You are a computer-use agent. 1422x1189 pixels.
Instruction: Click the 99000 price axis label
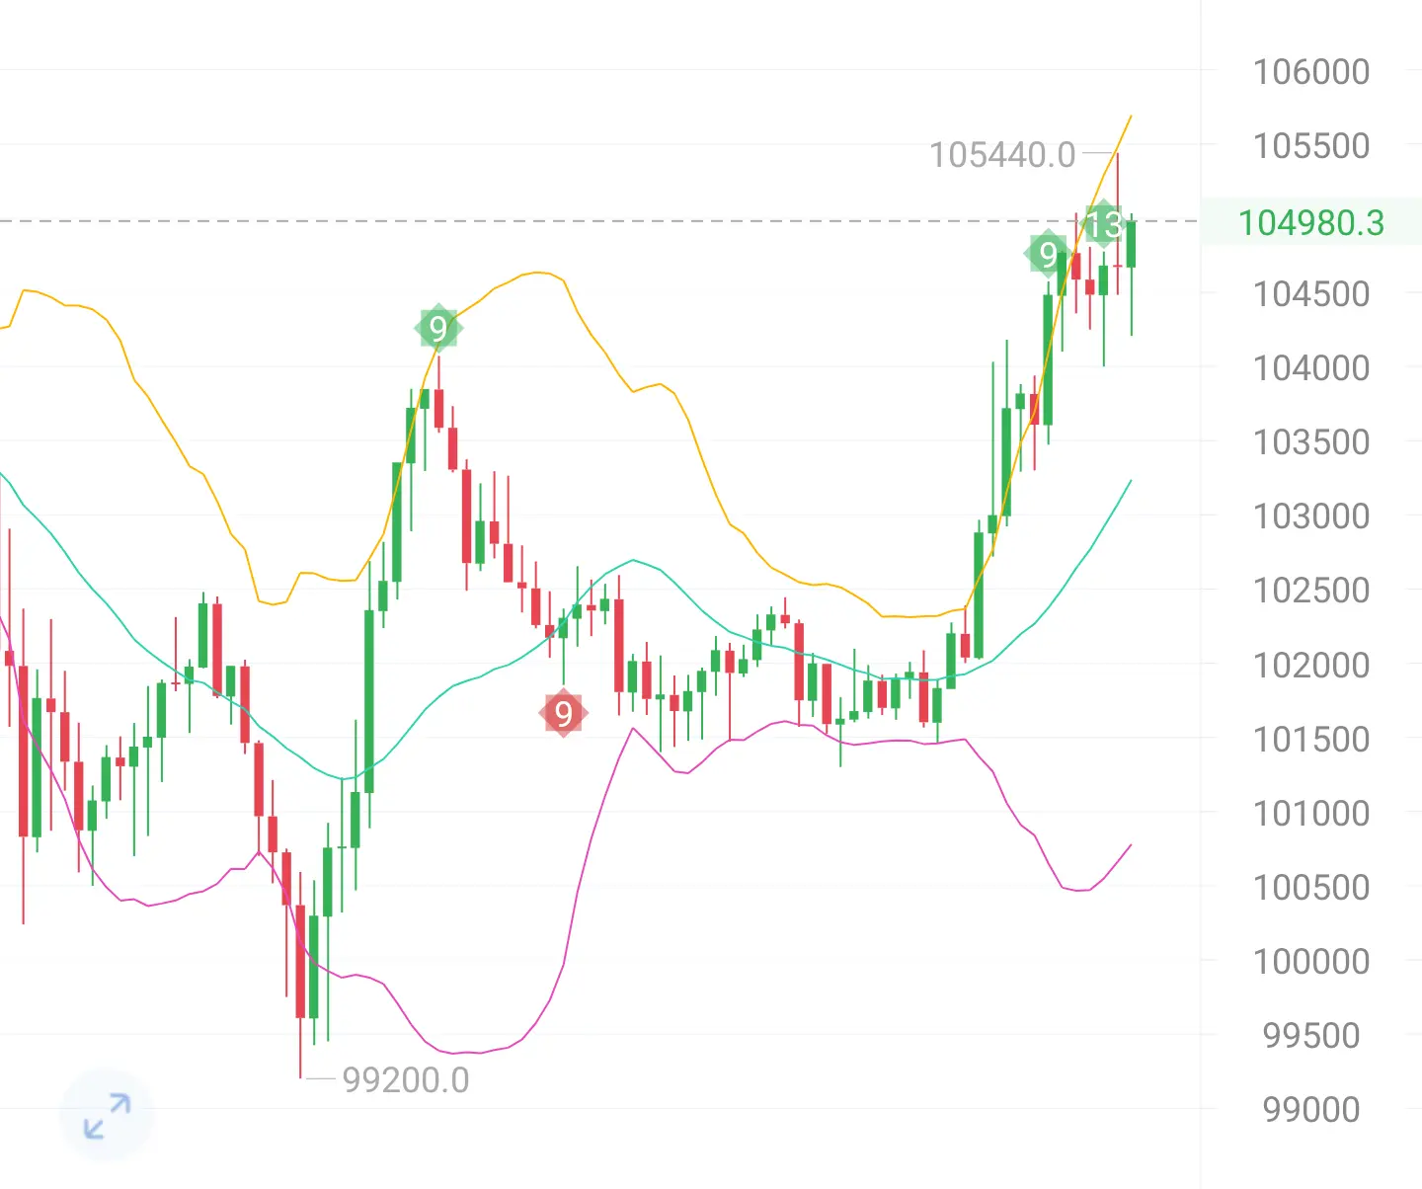(1311, 1109)
